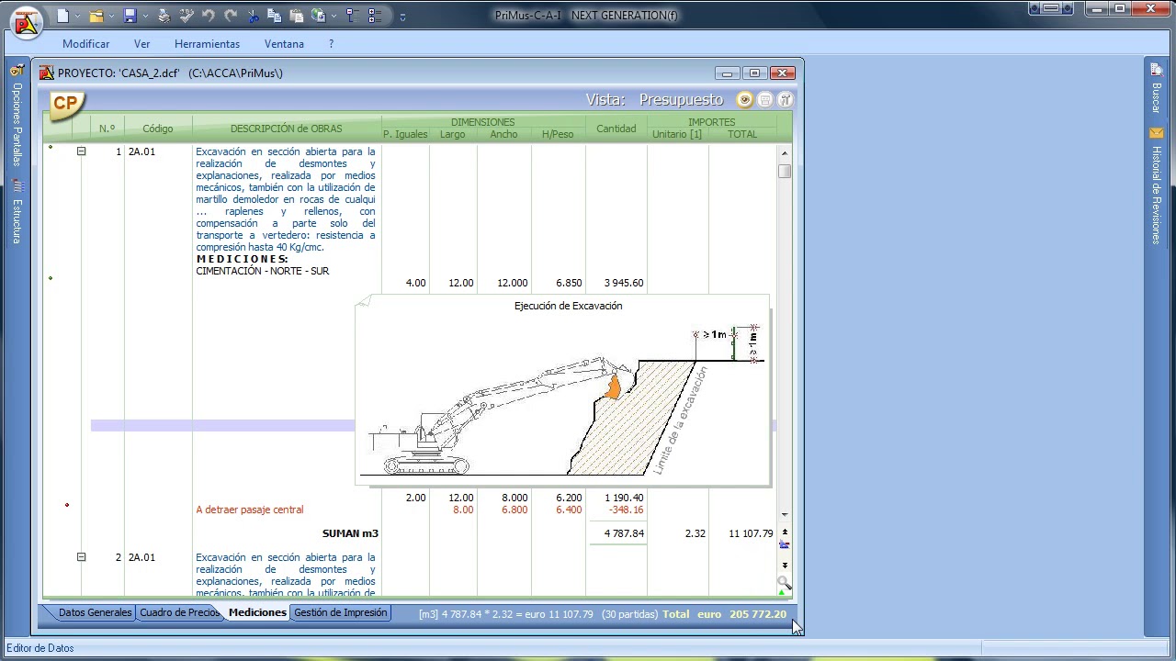Image resolution: width=1176 pixels, height=661 pixels.
Task: Open the dropdown beside the globe icon
Action: click(x=333, y=17)
